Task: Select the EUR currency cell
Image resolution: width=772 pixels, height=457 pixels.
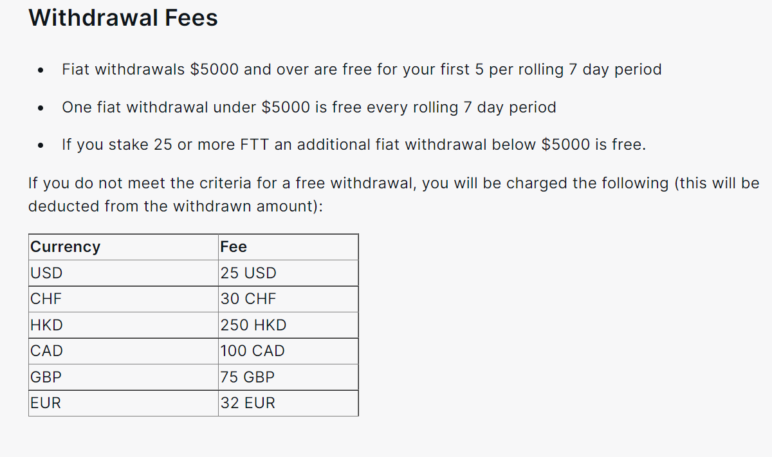Action: point(46,403)
